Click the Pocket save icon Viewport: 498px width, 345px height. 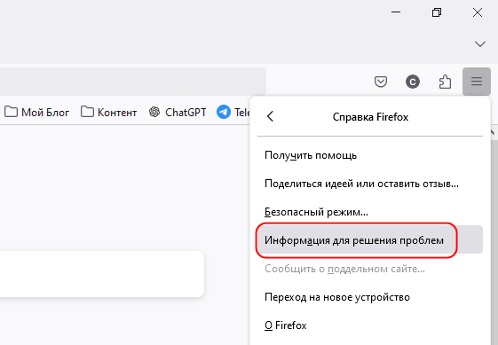click(x=381, y=82)
